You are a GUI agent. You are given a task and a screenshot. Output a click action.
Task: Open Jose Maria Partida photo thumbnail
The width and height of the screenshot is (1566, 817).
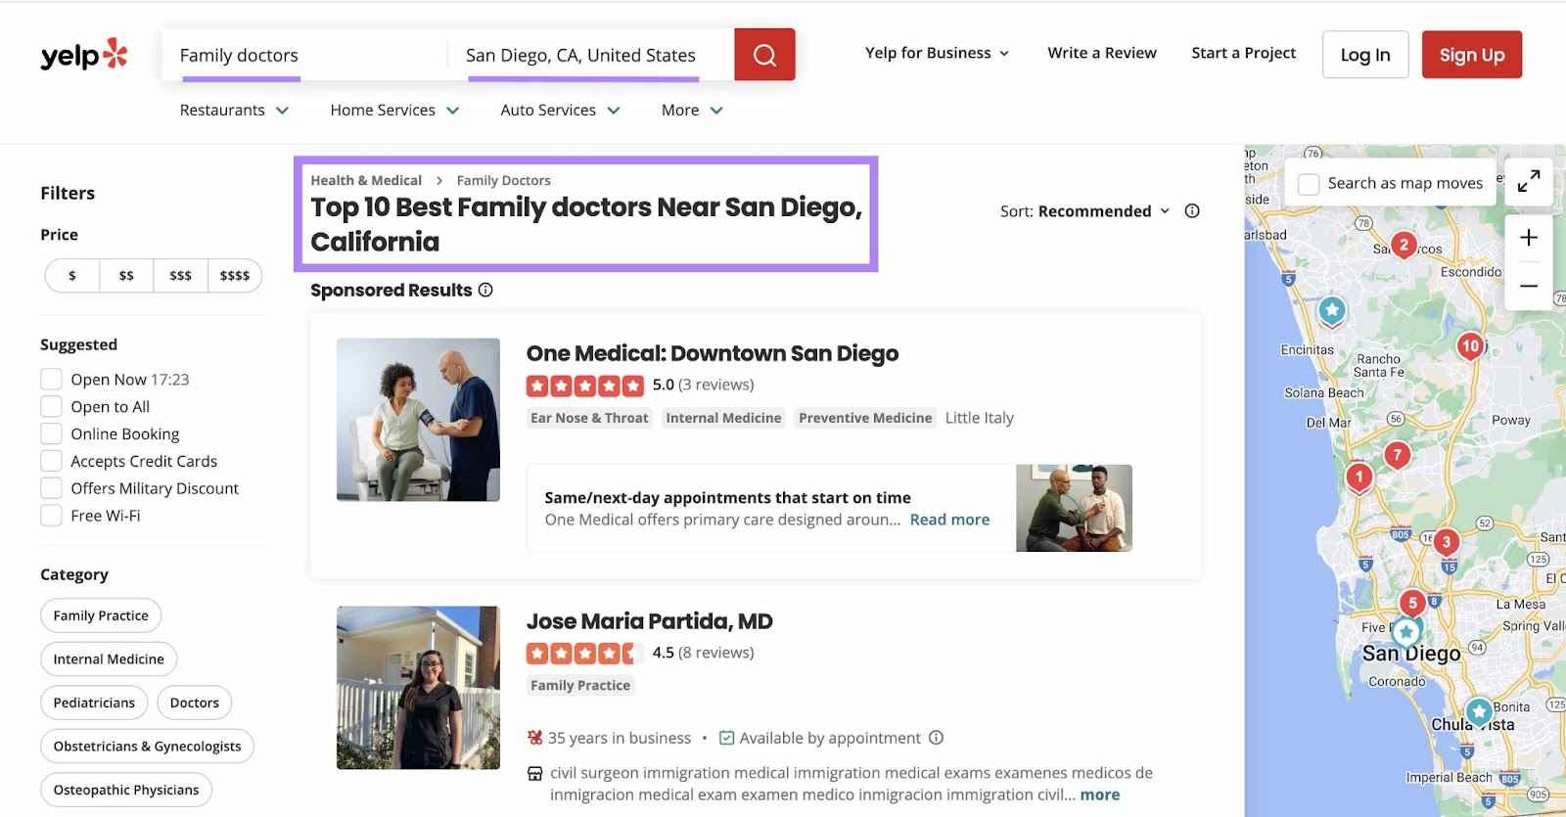[x=418, y=688]
